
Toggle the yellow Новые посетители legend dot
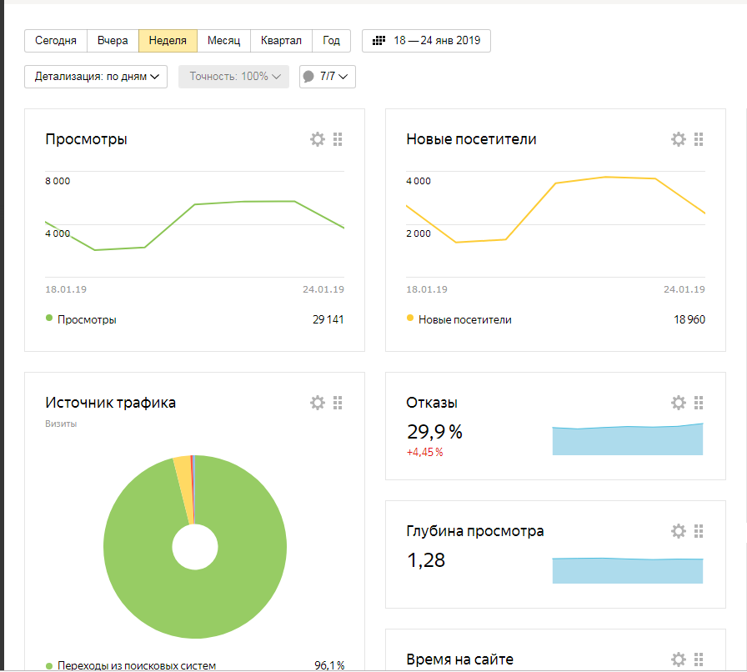click(409, 318)
